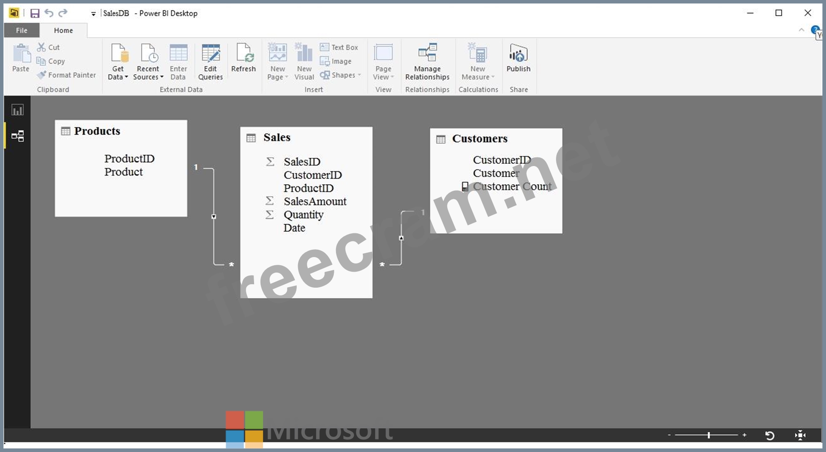
Task: Click the Refresh data icon
Action: pos(243,58)
